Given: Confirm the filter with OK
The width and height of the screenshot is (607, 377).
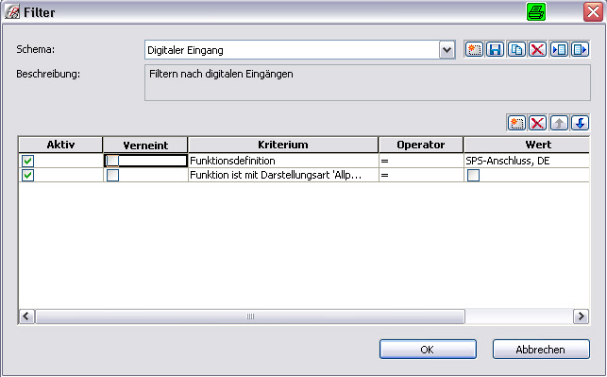Looking at the screenshot, I should 428,350.
